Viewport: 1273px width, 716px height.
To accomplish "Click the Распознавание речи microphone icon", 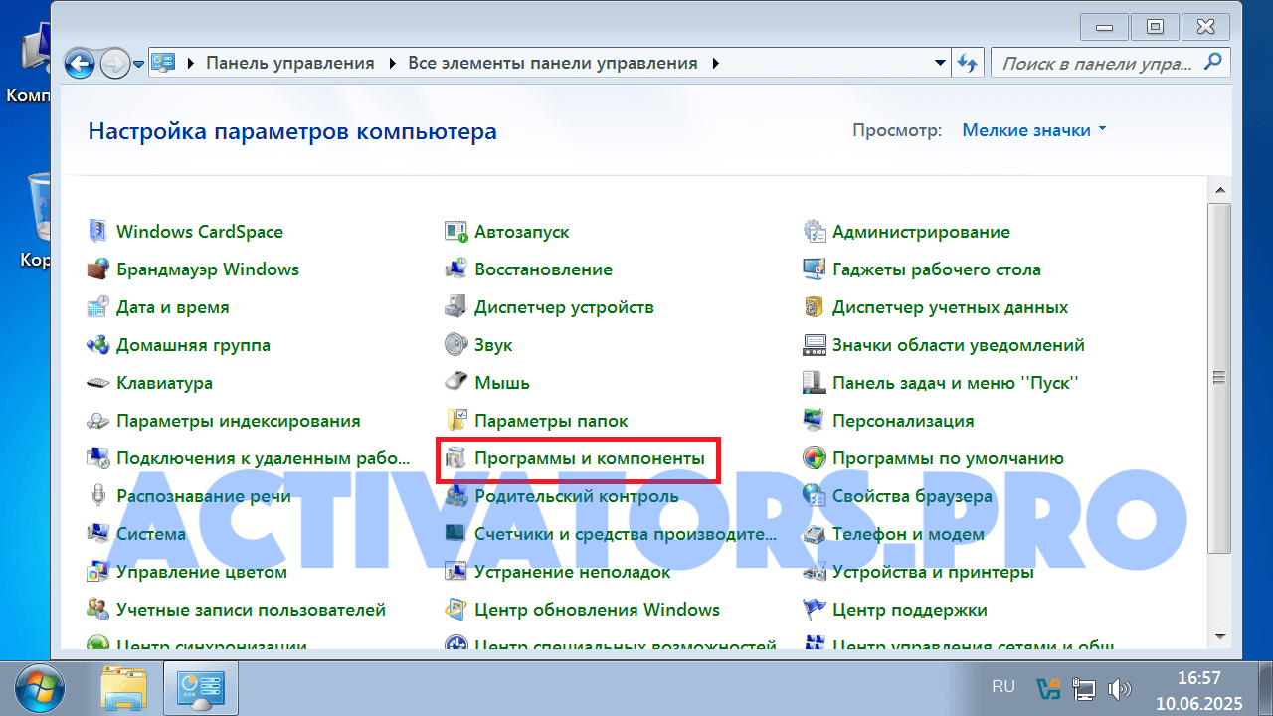I will 97,496.
